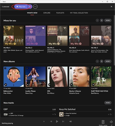Open the My Mix 1 cover thumbnail
115x126 pixels.
(14, 36)
